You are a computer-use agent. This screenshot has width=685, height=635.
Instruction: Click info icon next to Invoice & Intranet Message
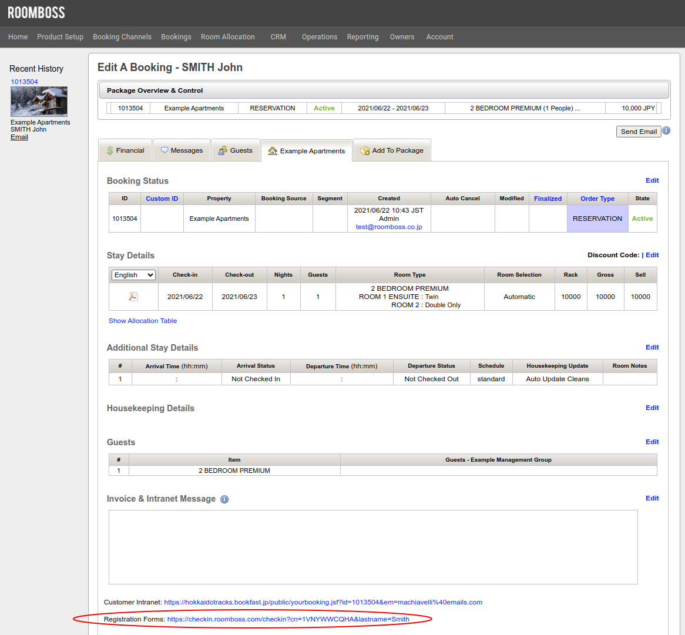224,499
